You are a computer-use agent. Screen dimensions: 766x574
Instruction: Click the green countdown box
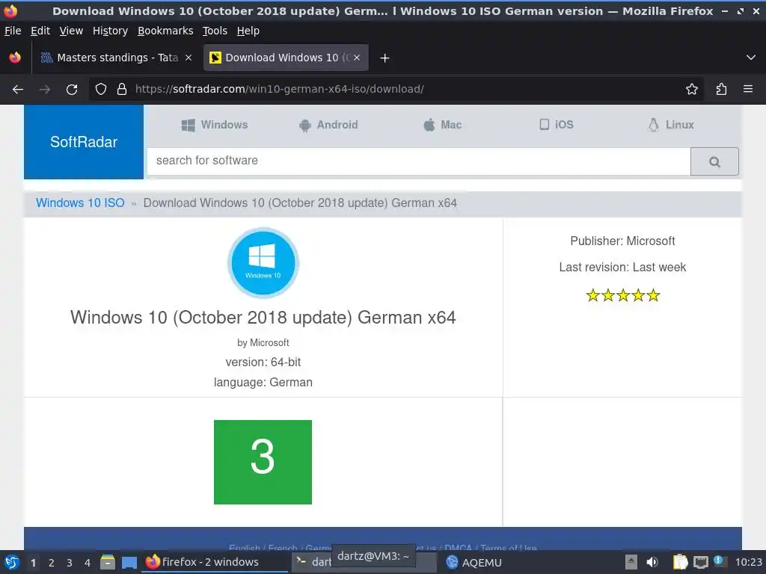point(263,462)
